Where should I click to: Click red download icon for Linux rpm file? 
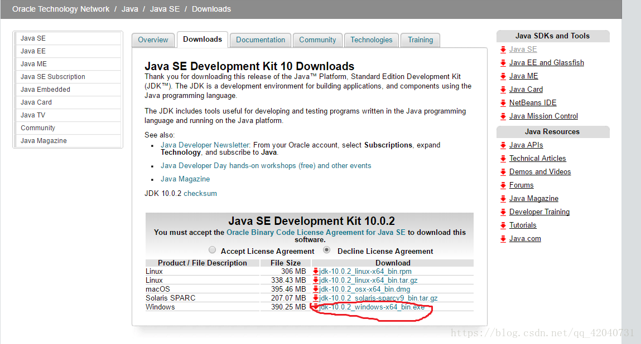pos(315,272)
